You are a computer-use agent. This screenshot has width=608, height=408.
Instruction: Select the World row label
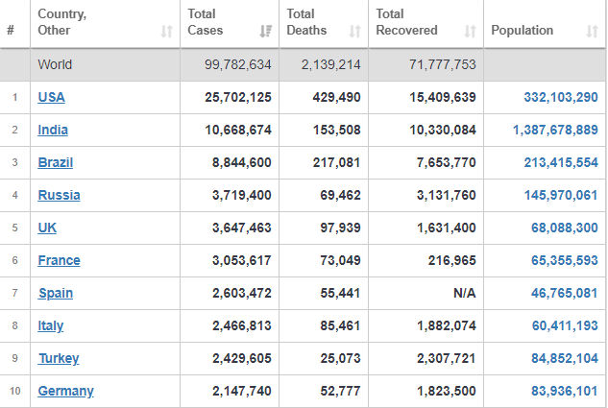55,64
